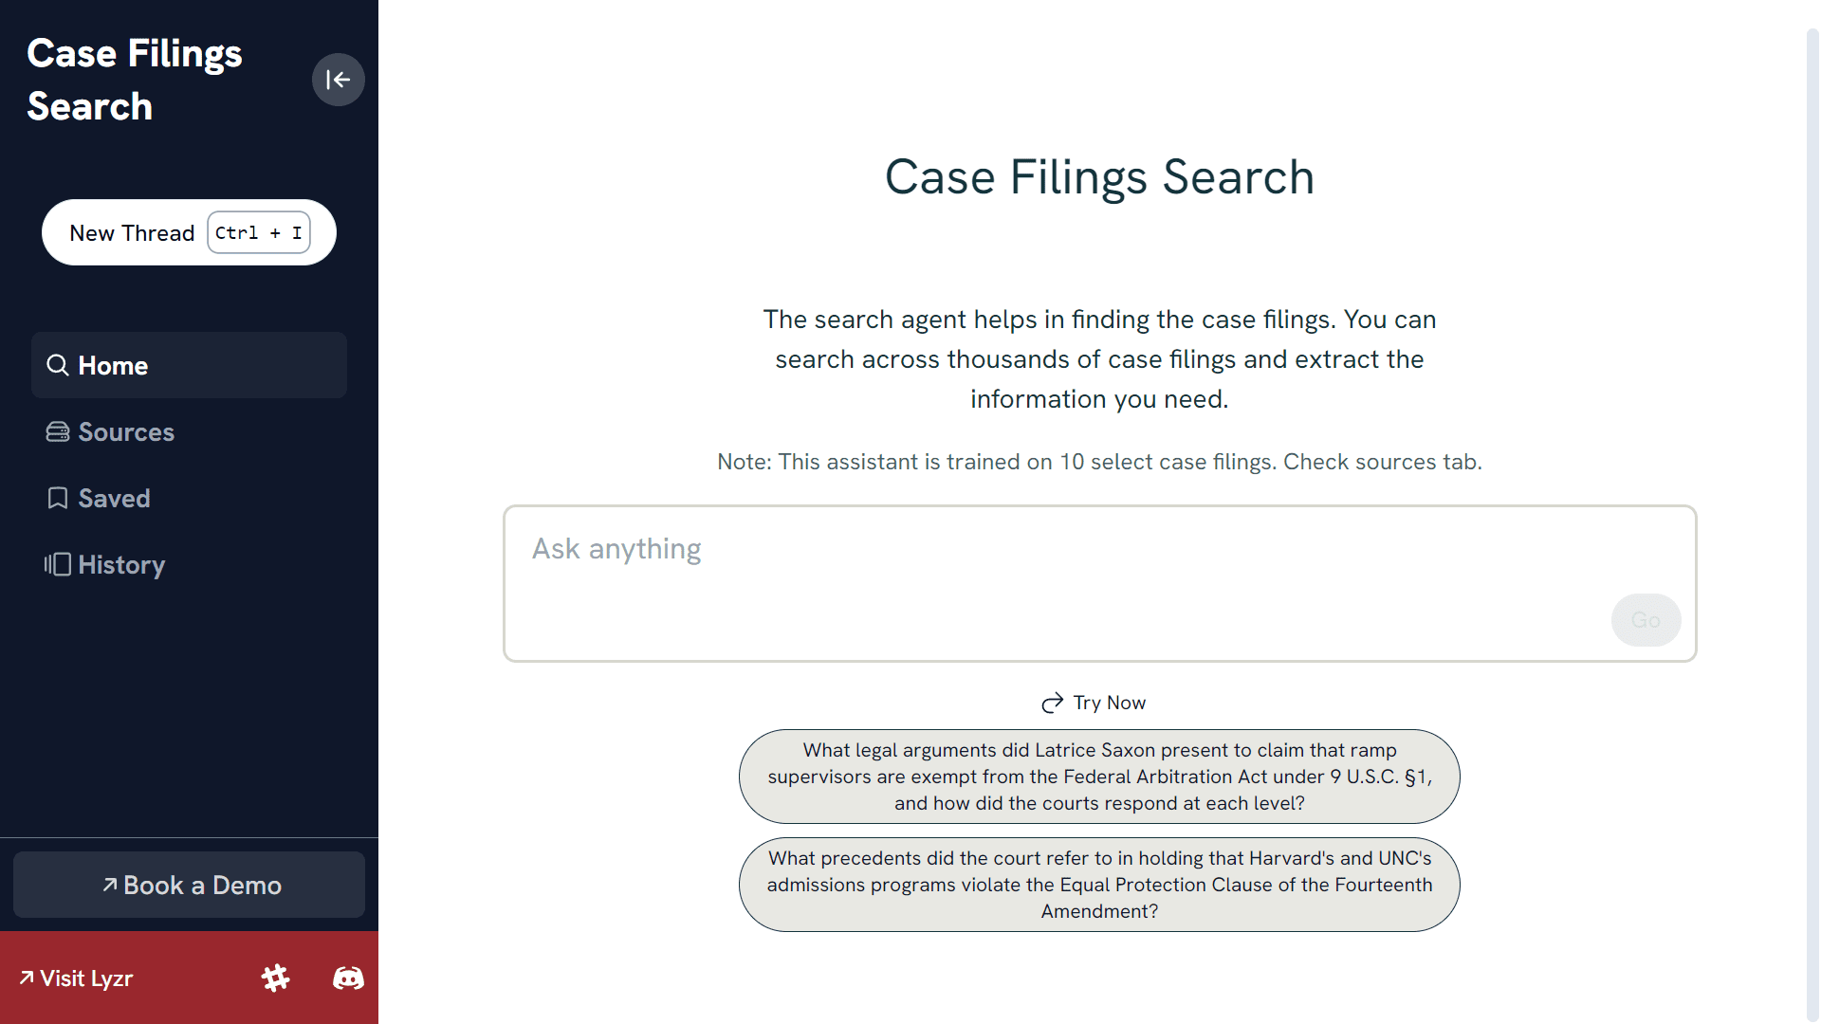Click the Home search magnifier icon
Viewport: 1821px width, 1024px height.
tap(58, 365)
